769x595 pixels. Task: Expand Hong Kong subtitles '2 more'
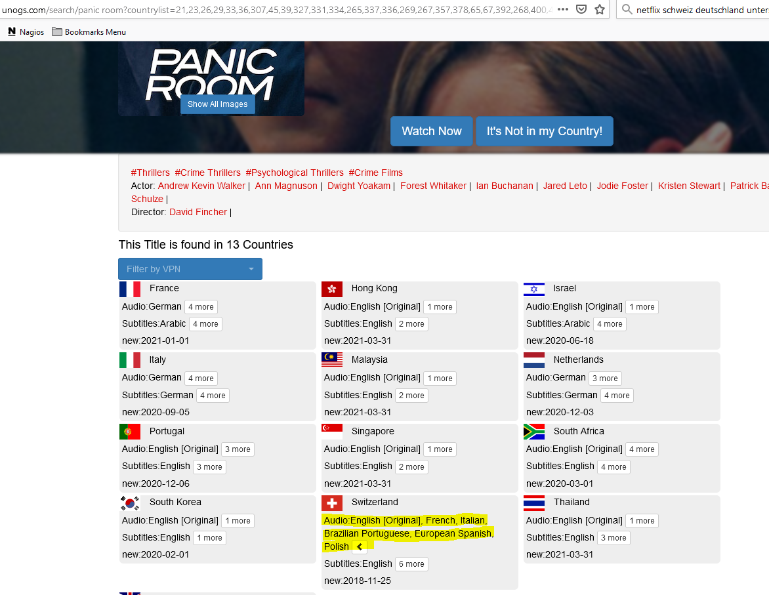(x=411, y=324)
